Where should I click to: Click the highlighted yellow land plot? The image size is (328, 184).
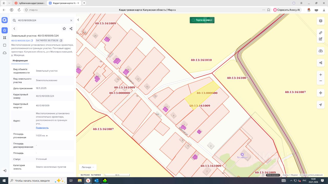tap(202, 95)
